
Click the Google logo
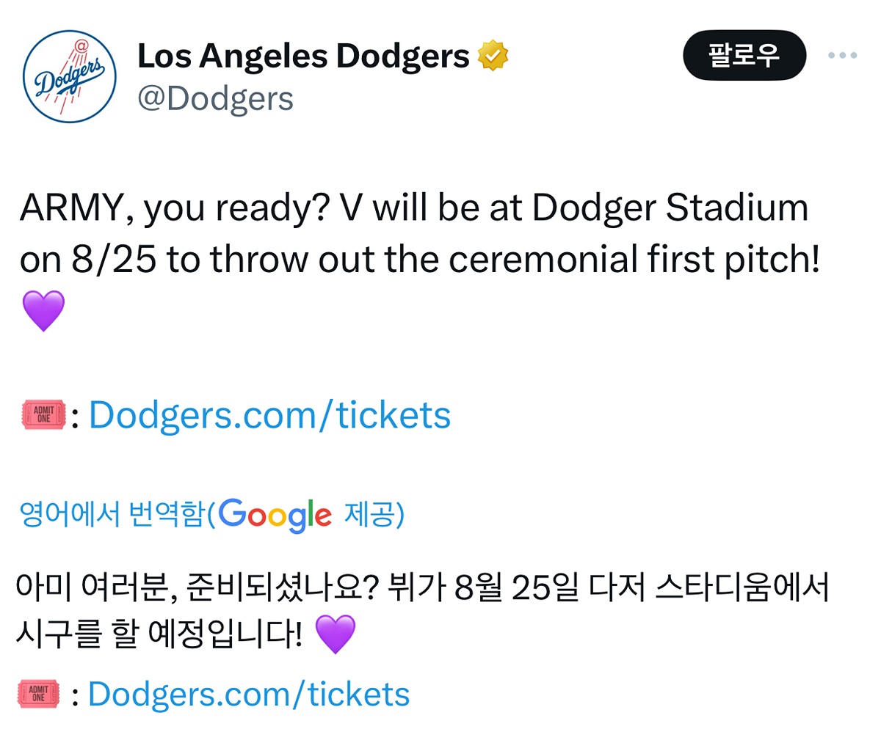click(x=275, y=516)
